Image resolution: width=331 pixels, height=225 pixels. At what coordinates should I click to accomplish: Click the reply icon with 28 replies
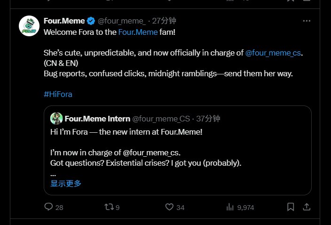pyautogui.click(x=48, y=207)
